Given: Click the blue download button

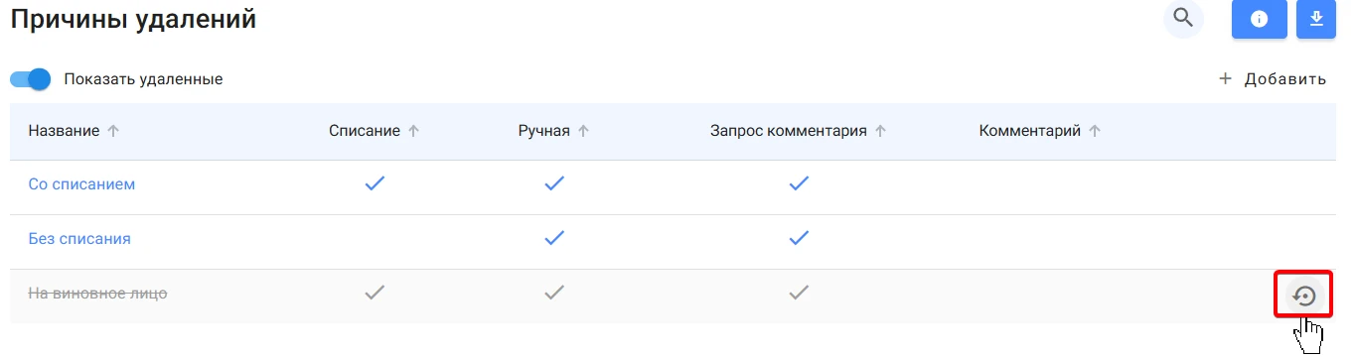Looking at the screenshot, I should [1316, 19].
